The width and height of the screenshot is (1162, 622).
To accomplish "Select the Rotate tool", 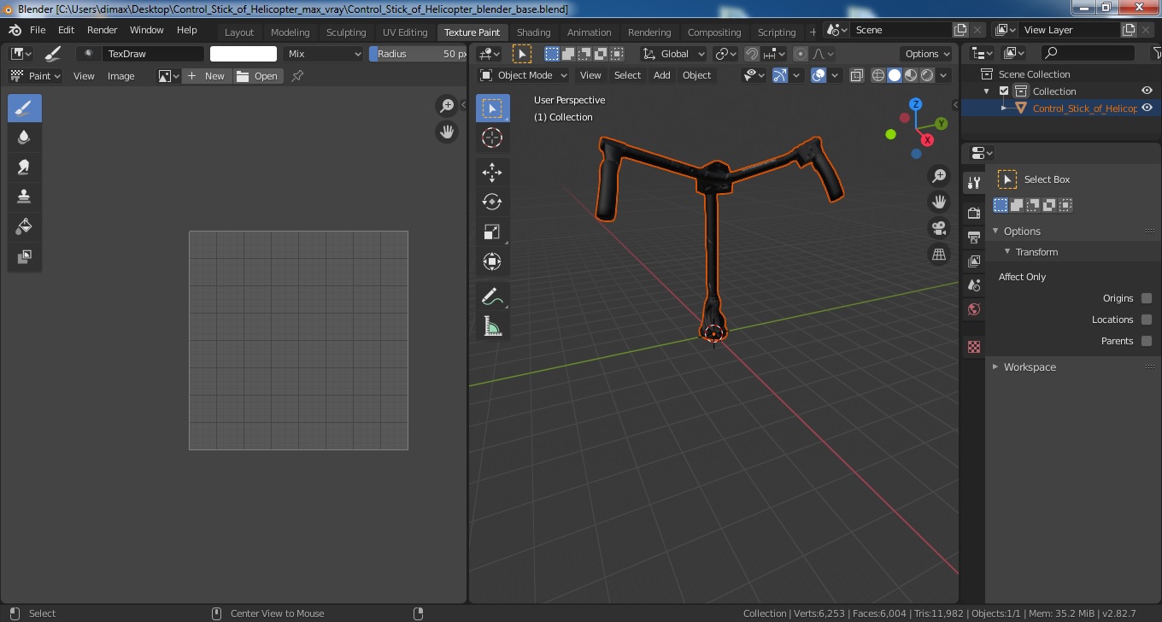I will click(492, 202).
